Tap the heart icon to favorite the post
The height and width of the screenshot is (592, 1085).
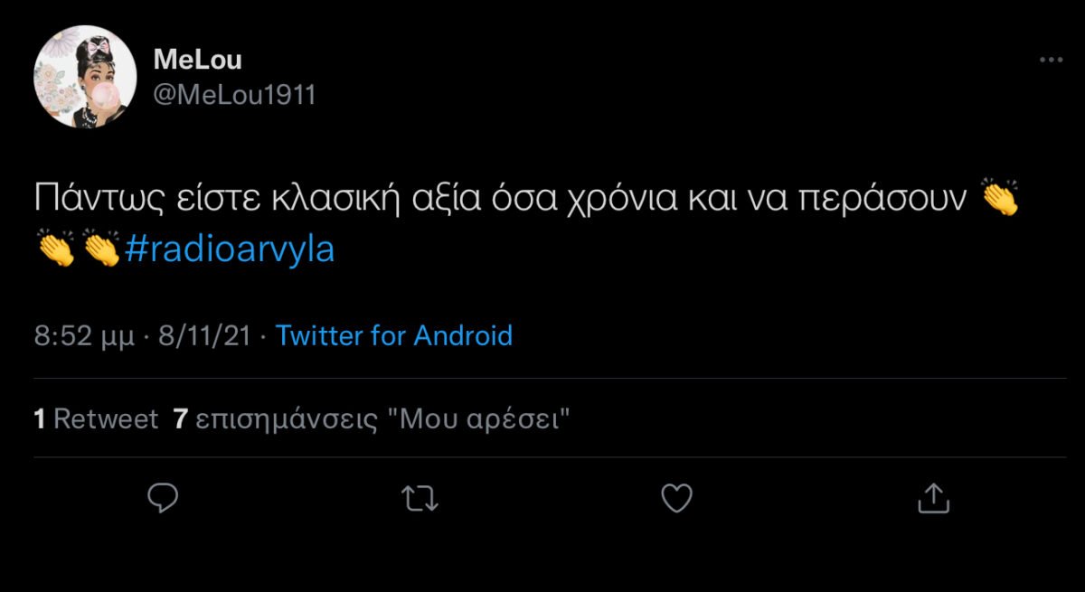click(677, 497)
